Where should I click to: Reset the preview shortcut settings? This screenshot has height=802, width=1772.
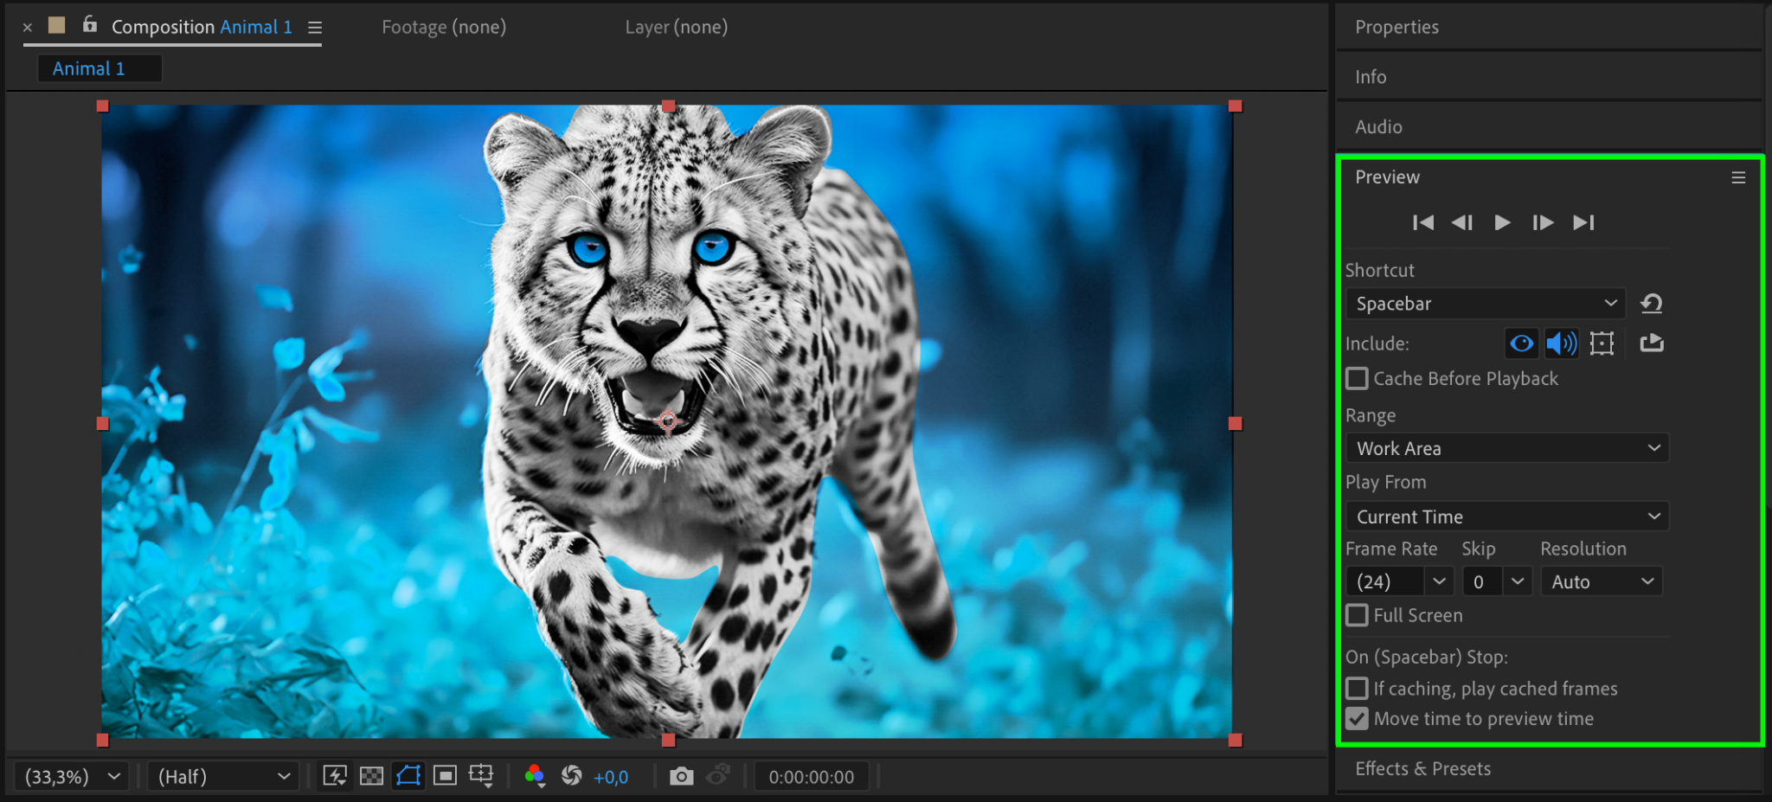click(1651, 304)
